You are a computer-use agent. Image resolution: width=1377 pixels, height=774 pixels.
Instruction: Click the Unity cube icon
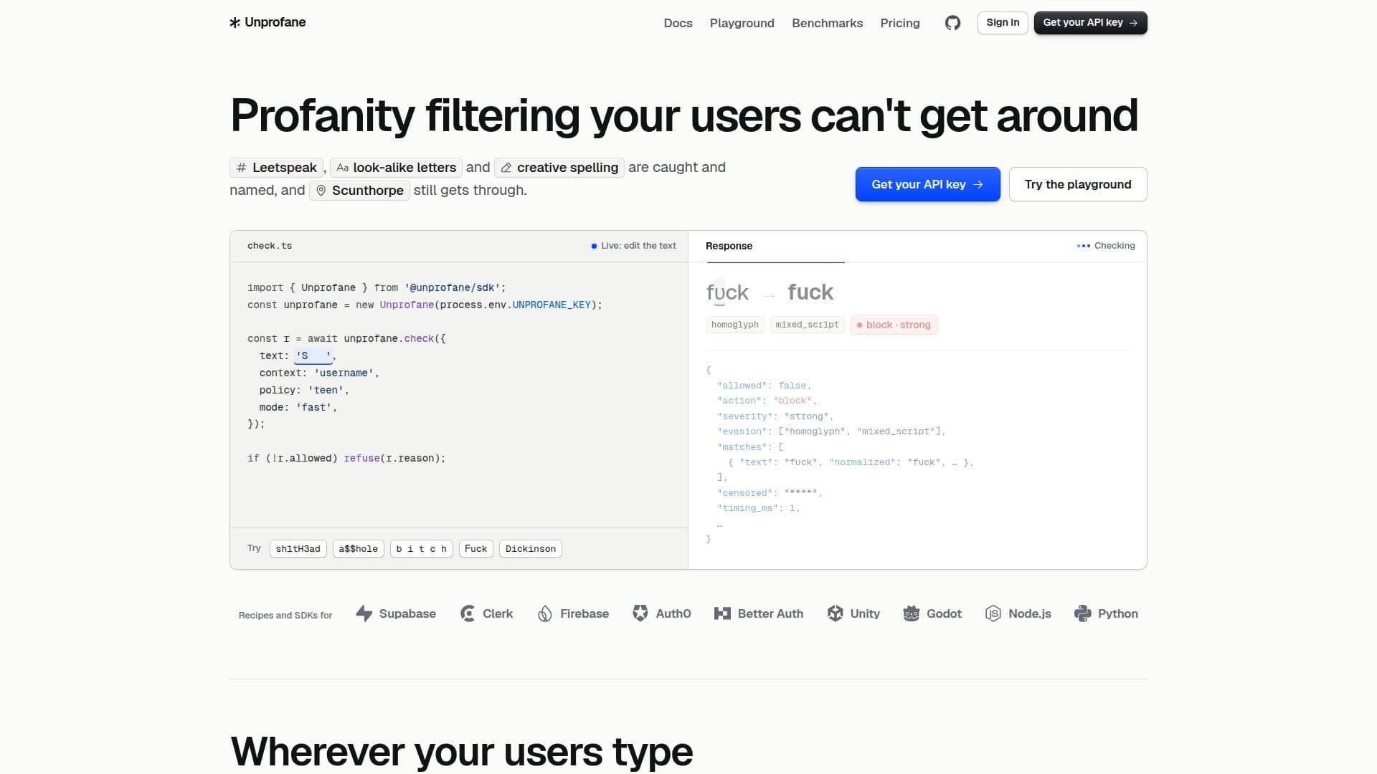835,613
